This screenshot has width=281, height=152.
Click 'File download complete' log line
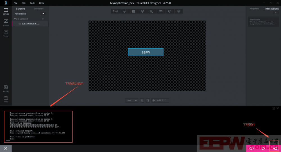(x=22, y=131)
